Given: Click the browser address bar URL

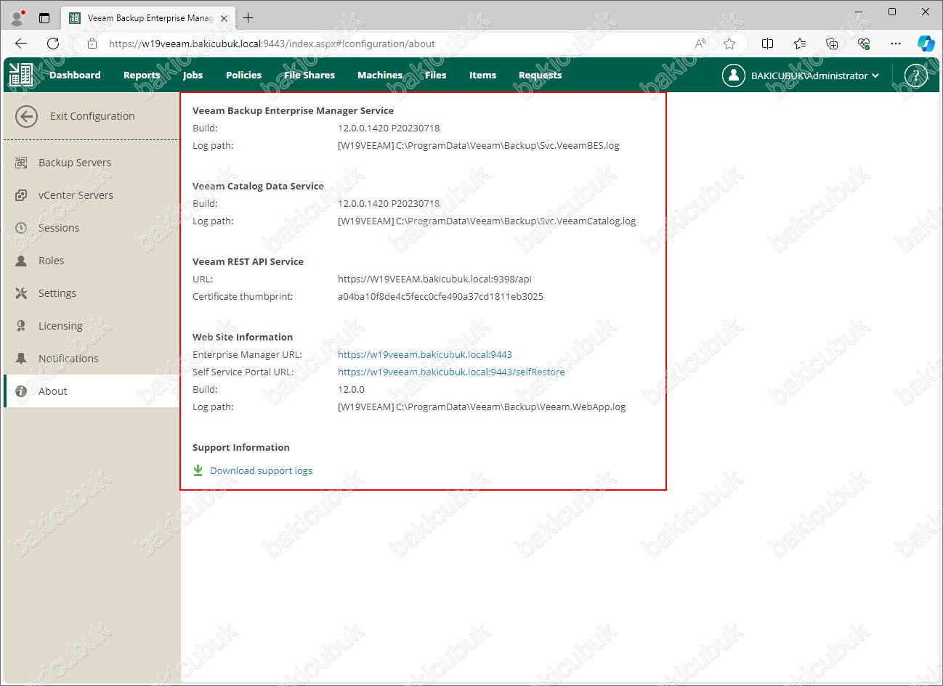Looking at the screenshot, I should 272,44.
